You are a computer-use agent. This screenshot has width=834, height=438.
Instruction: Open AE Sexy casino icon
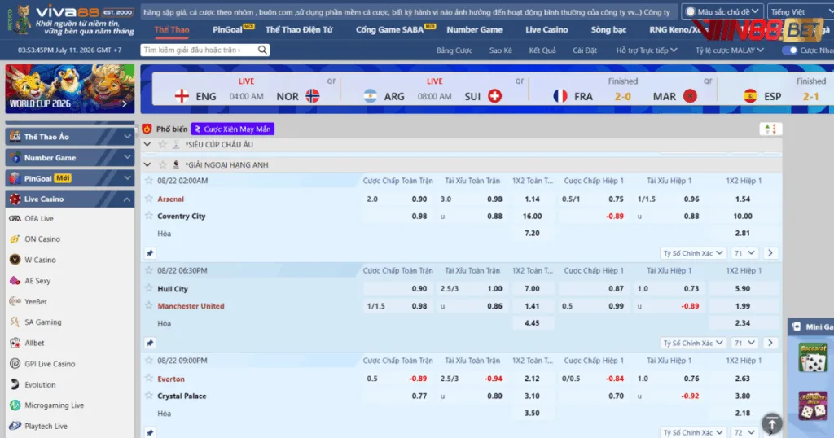pyautogui.click(x=15, y=281)
